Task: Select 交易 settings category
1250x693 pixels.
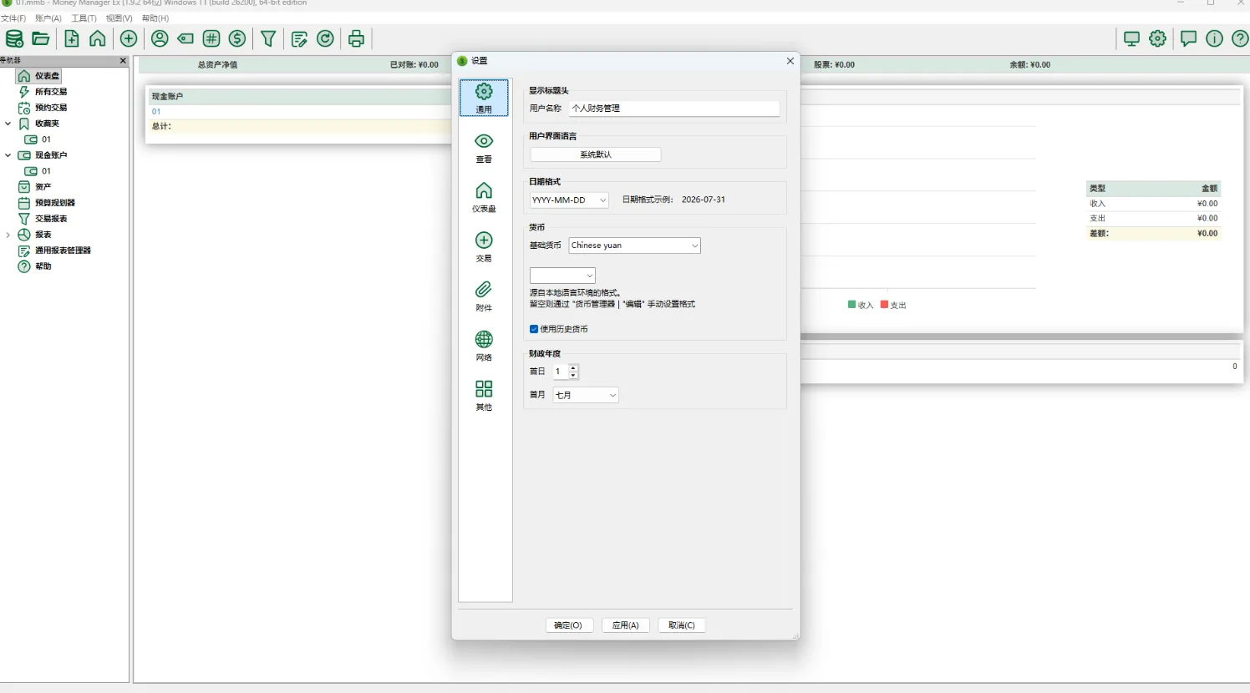Action: coord(484,247)
